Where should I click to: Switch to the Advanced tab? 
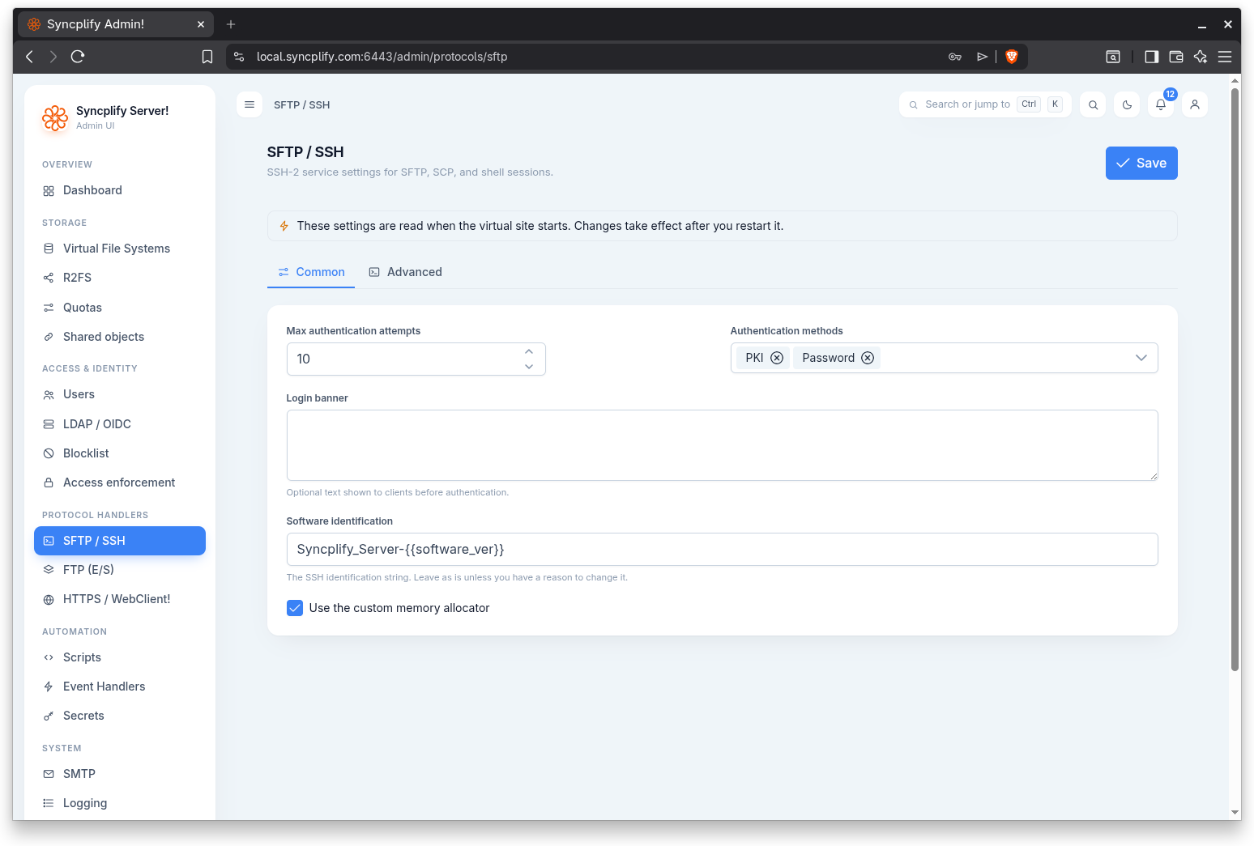(406, 272)
